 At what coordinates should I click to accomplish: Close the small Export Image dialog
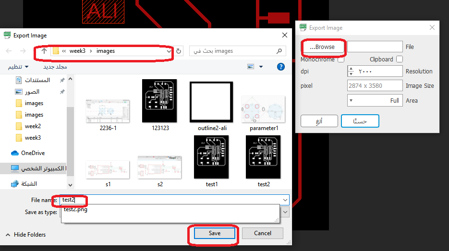coord(432,27)
